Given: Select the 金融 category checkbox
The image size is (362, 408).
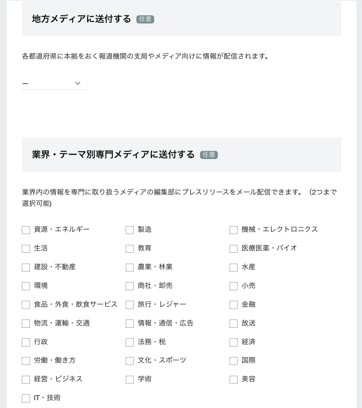Looking at the screenshot, I should (233, 305).
